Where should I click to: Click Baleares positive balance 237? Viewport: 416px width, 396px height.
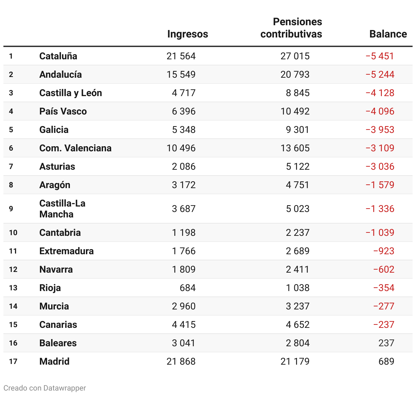(x=386, y=343)
